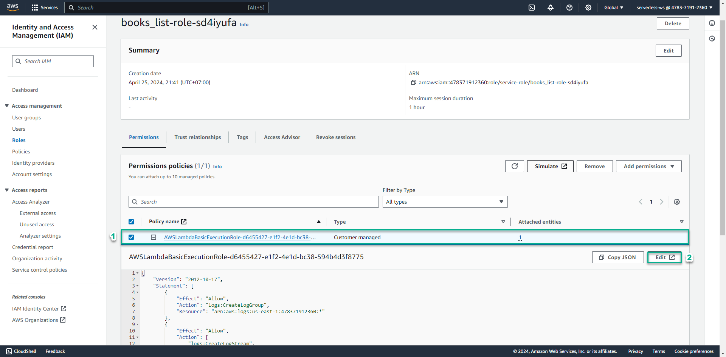Focus the policies Search field
Image resolution: width=726 pixels, height=357 pixels.
(254, 202)
